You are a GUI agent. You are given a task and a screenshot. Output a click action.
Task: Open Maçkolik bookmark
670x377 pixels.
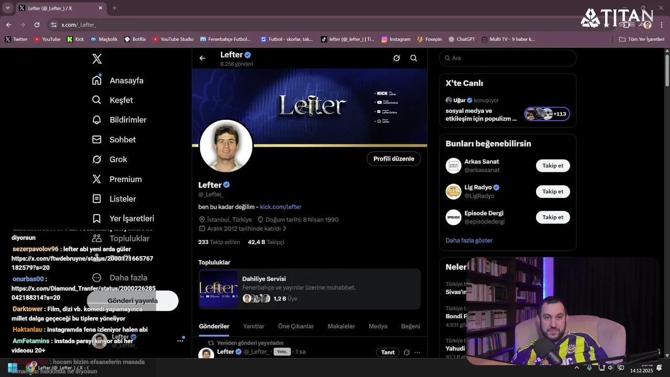[x=104, y=39]
